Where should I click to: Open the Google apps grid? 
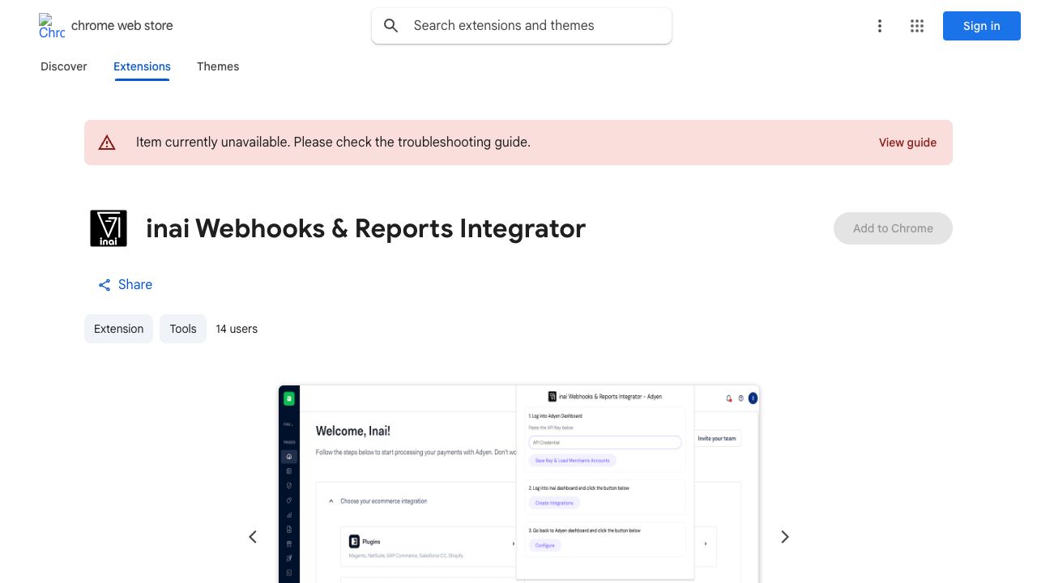pyautogui.click(x=916, y=26)
